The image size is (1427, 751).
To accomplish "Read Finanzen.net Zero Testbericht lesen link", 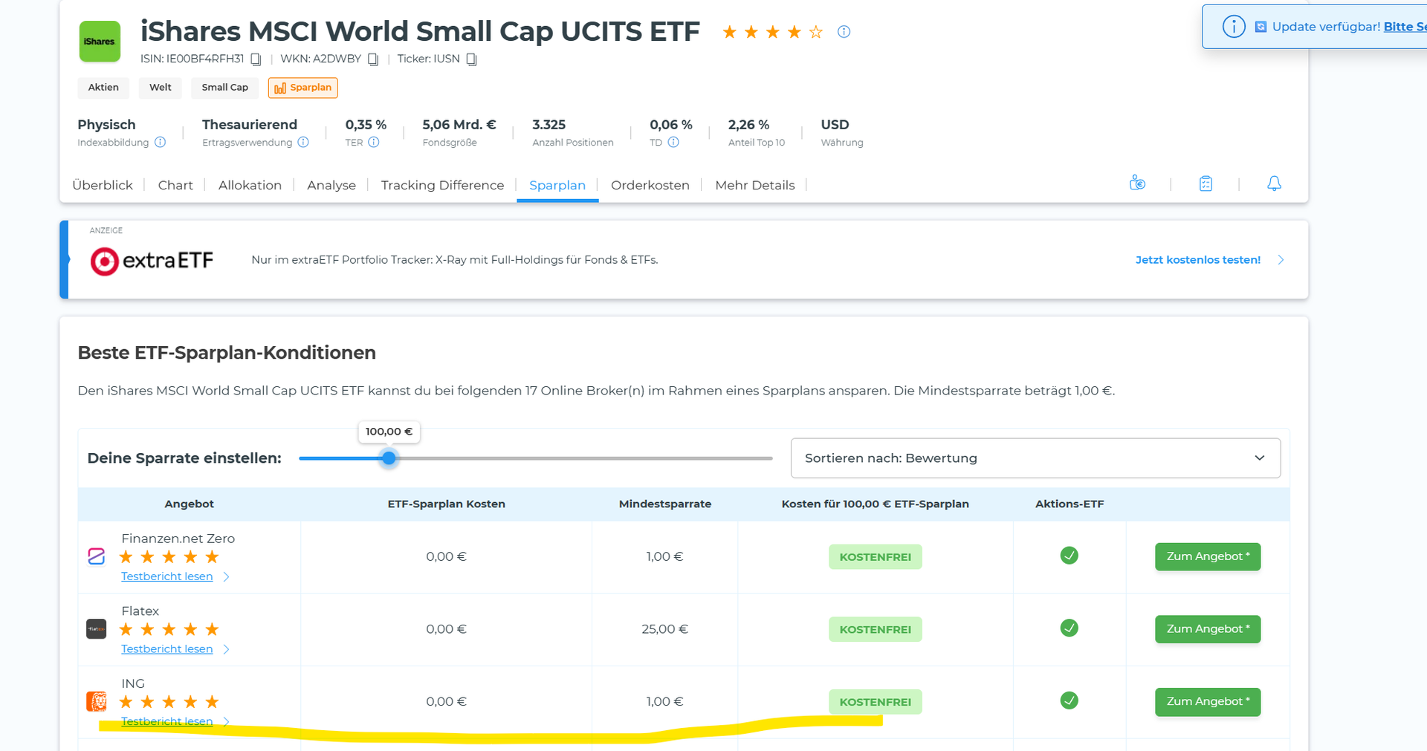I will click(167, 577).
